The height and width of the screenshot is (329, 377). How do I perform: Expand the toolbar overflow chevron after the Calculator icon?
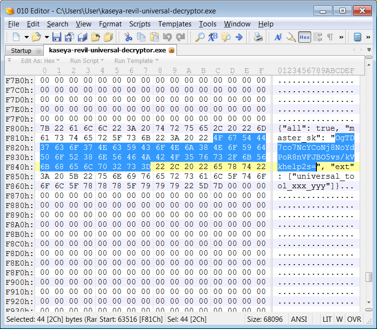[x=368, y=37]
